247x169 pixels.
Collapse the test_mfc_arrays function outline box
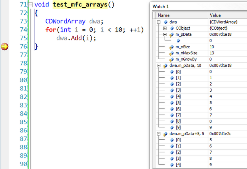pos(30,5)
